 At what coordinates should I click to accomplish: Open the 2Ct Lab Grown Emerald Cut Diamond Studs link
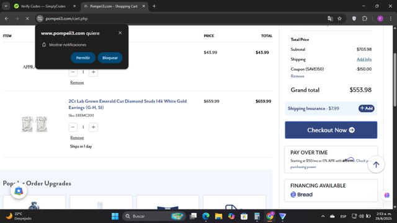[x=128, y=104]
